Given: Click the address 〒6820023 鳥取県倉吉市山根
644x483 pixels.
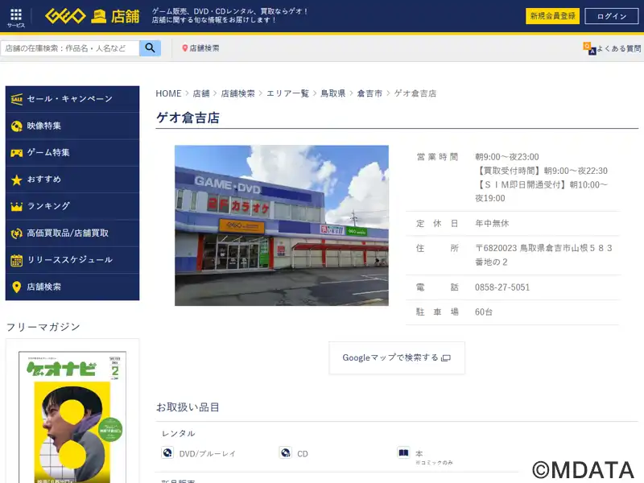Looking at the screenshot, I should pos(544,255).
